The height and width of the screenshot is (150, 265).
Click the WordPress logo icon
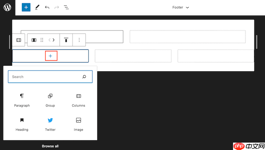point(7,7)
